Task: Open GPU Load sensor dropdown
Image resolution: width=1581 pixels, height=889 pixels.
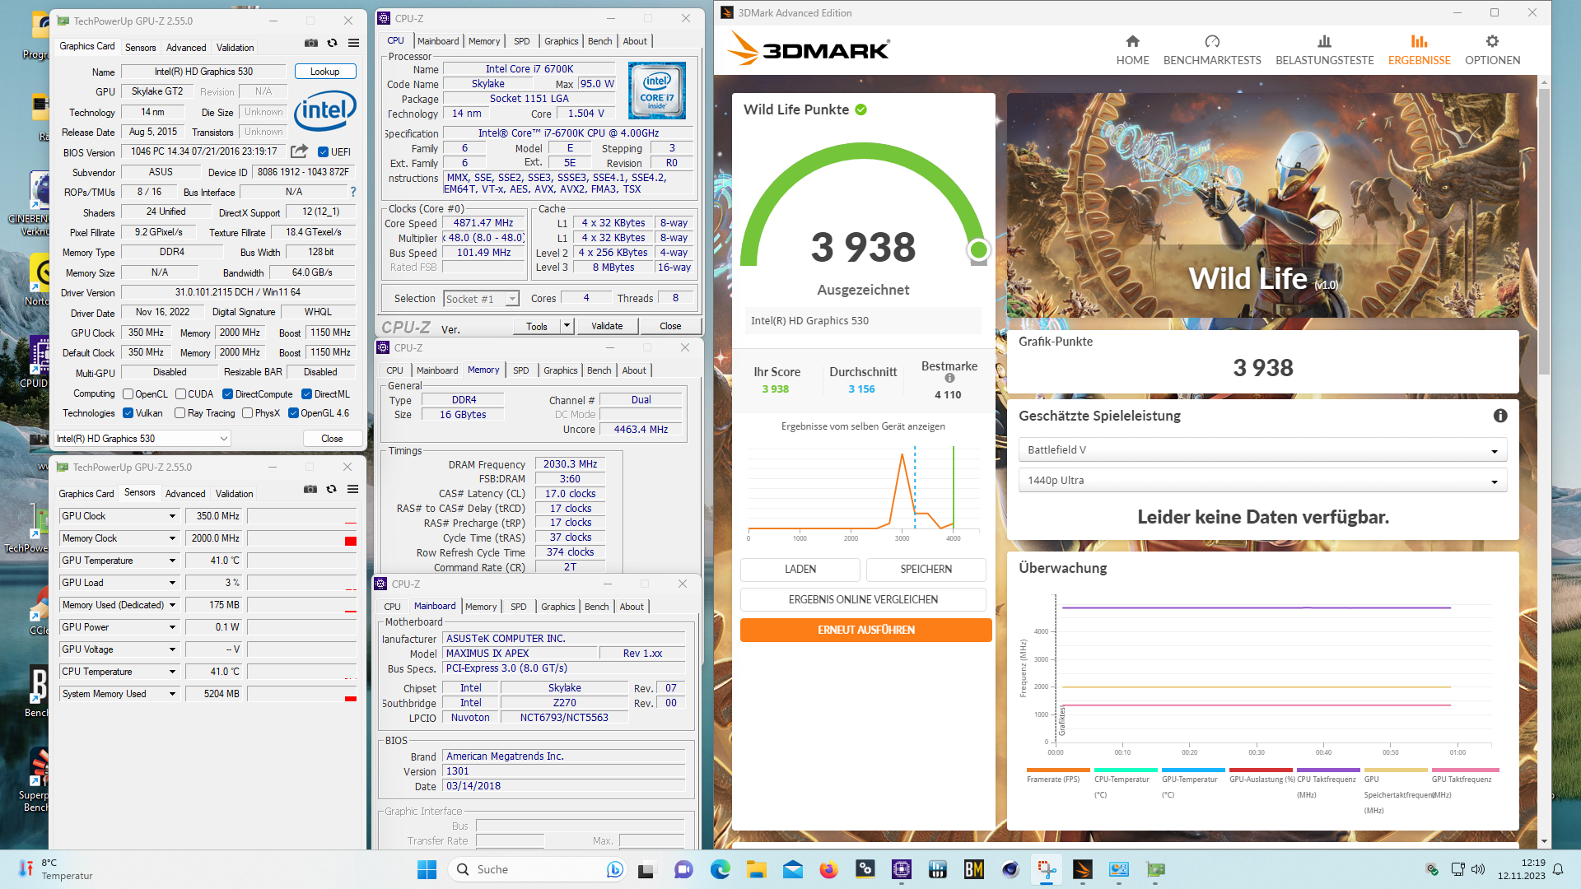Action: point(172,583)
